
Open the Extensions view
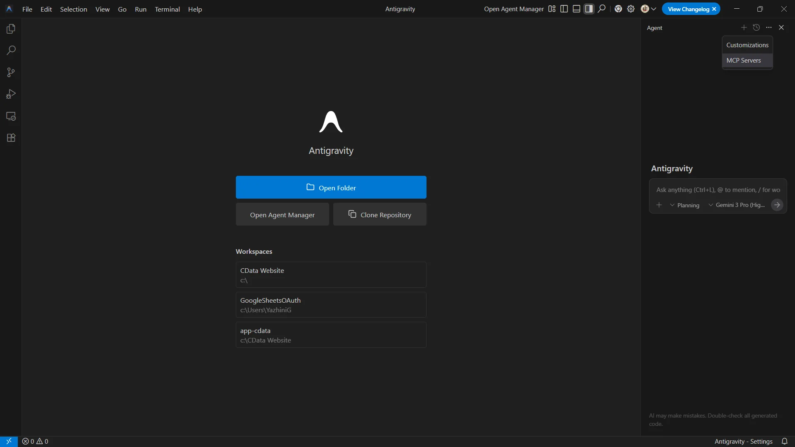pyautogui.click(x=11, y=138)
